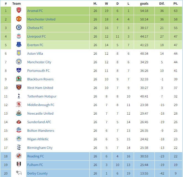Viewport: 183px width, 177px height.
Task: Open the Bolton Wanderers team link
Action: coord(41,131)
